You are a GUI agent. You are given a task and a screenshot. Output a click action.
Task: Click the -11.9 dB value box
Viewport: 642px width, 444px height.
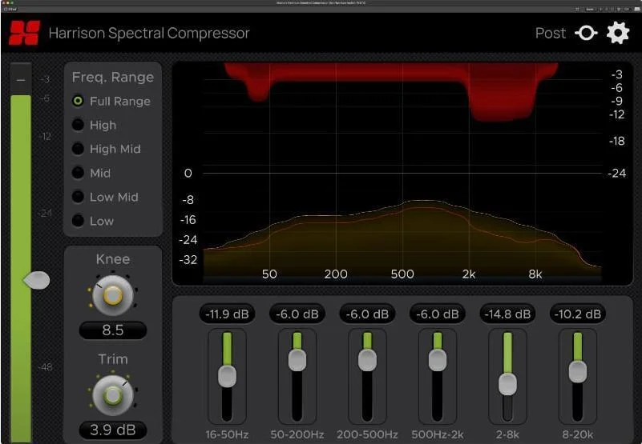[227, 314]
